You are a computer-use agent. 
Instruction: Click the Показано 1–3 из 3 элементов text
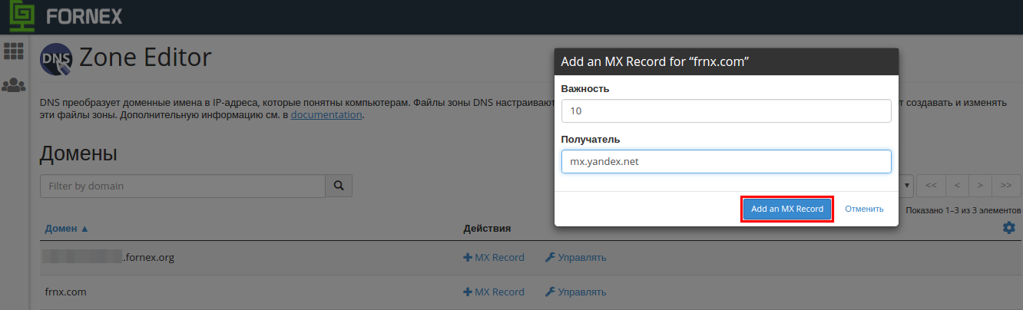pos(963,209)
